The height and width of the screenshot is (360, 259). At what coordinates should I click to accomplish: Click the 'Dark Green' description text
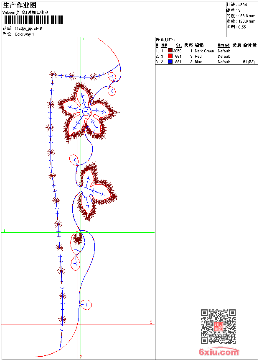[204, 51]
